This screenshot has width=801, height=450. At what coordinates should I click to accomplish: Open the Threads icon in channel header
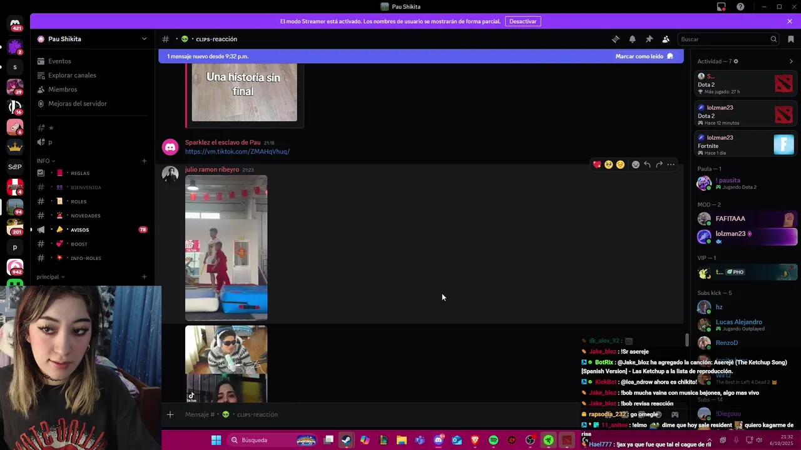click(x=616, y=39)
